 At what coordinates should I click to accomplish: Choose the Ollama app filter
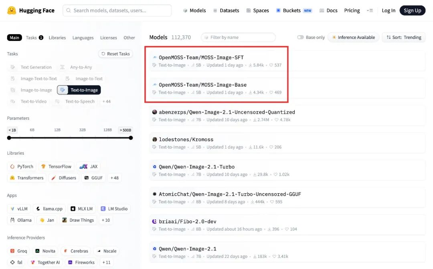tap(21, 220)
